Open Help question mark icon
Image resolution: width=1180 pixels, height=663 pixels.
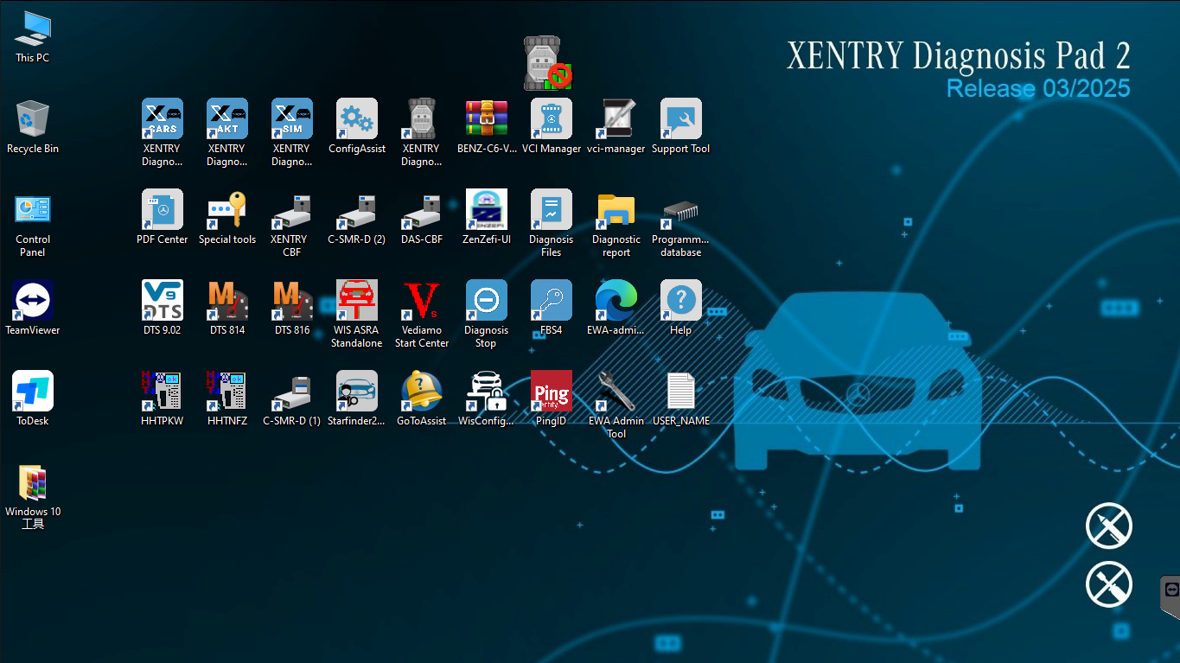point(681,301)
